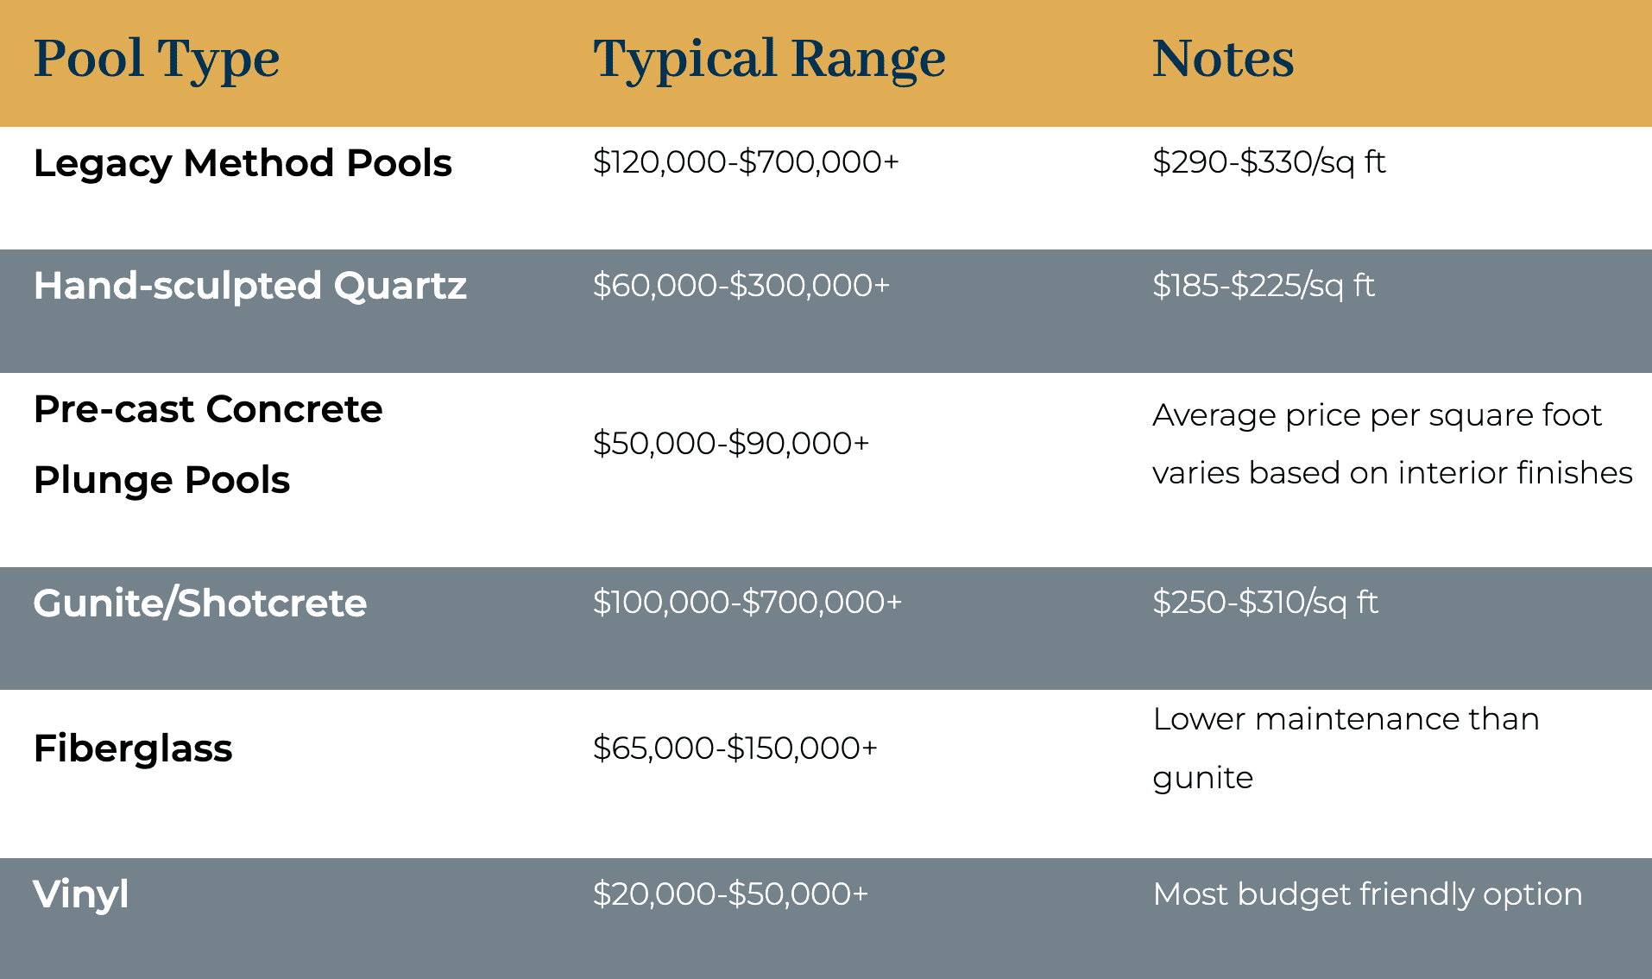Click the interior finishes price note
The width and height of the screenshot is (1652, 979).
click(x=1391, y=444)
